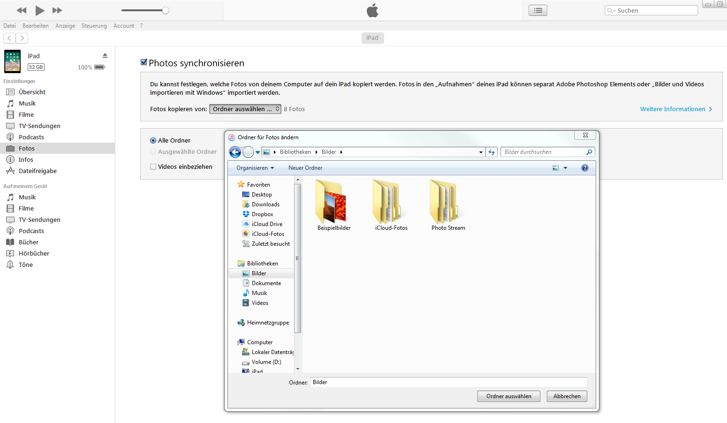Select the Beispielbilder folder
This screenshot has width=727, height=423.
[334, 205]
